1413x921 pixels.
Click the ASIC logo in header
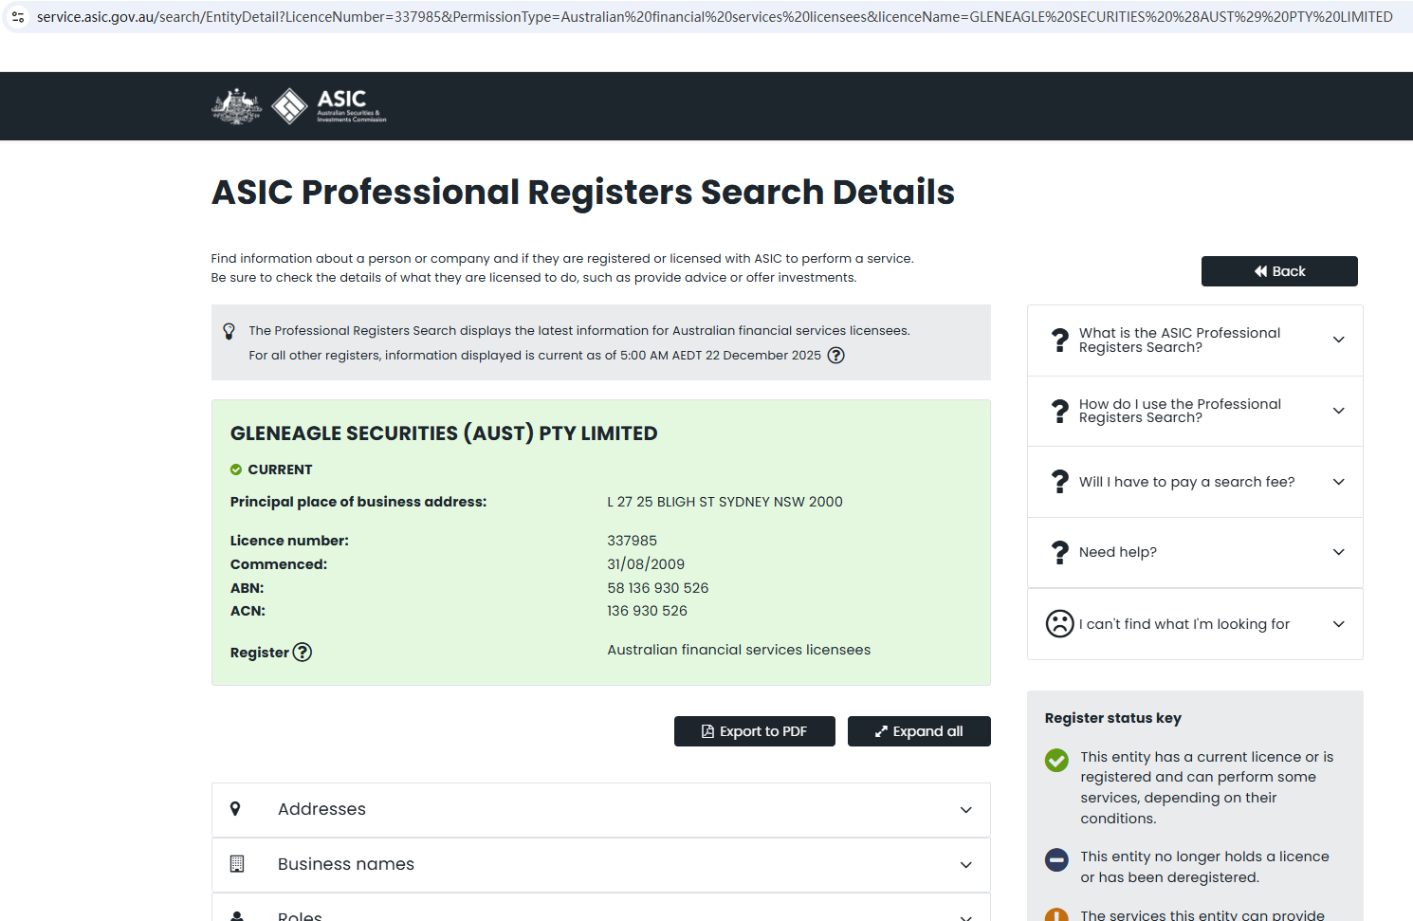(299, 106)
